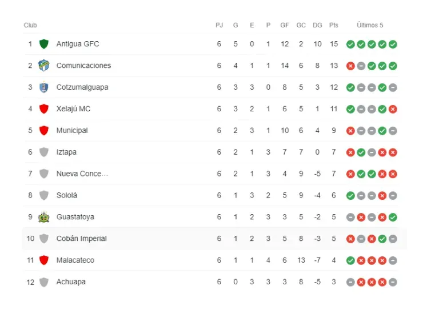Viewport: 423px width, 318px height.
Task: Click Comunicaciones' first red loss result icon
Action: [x=350, y=66]
